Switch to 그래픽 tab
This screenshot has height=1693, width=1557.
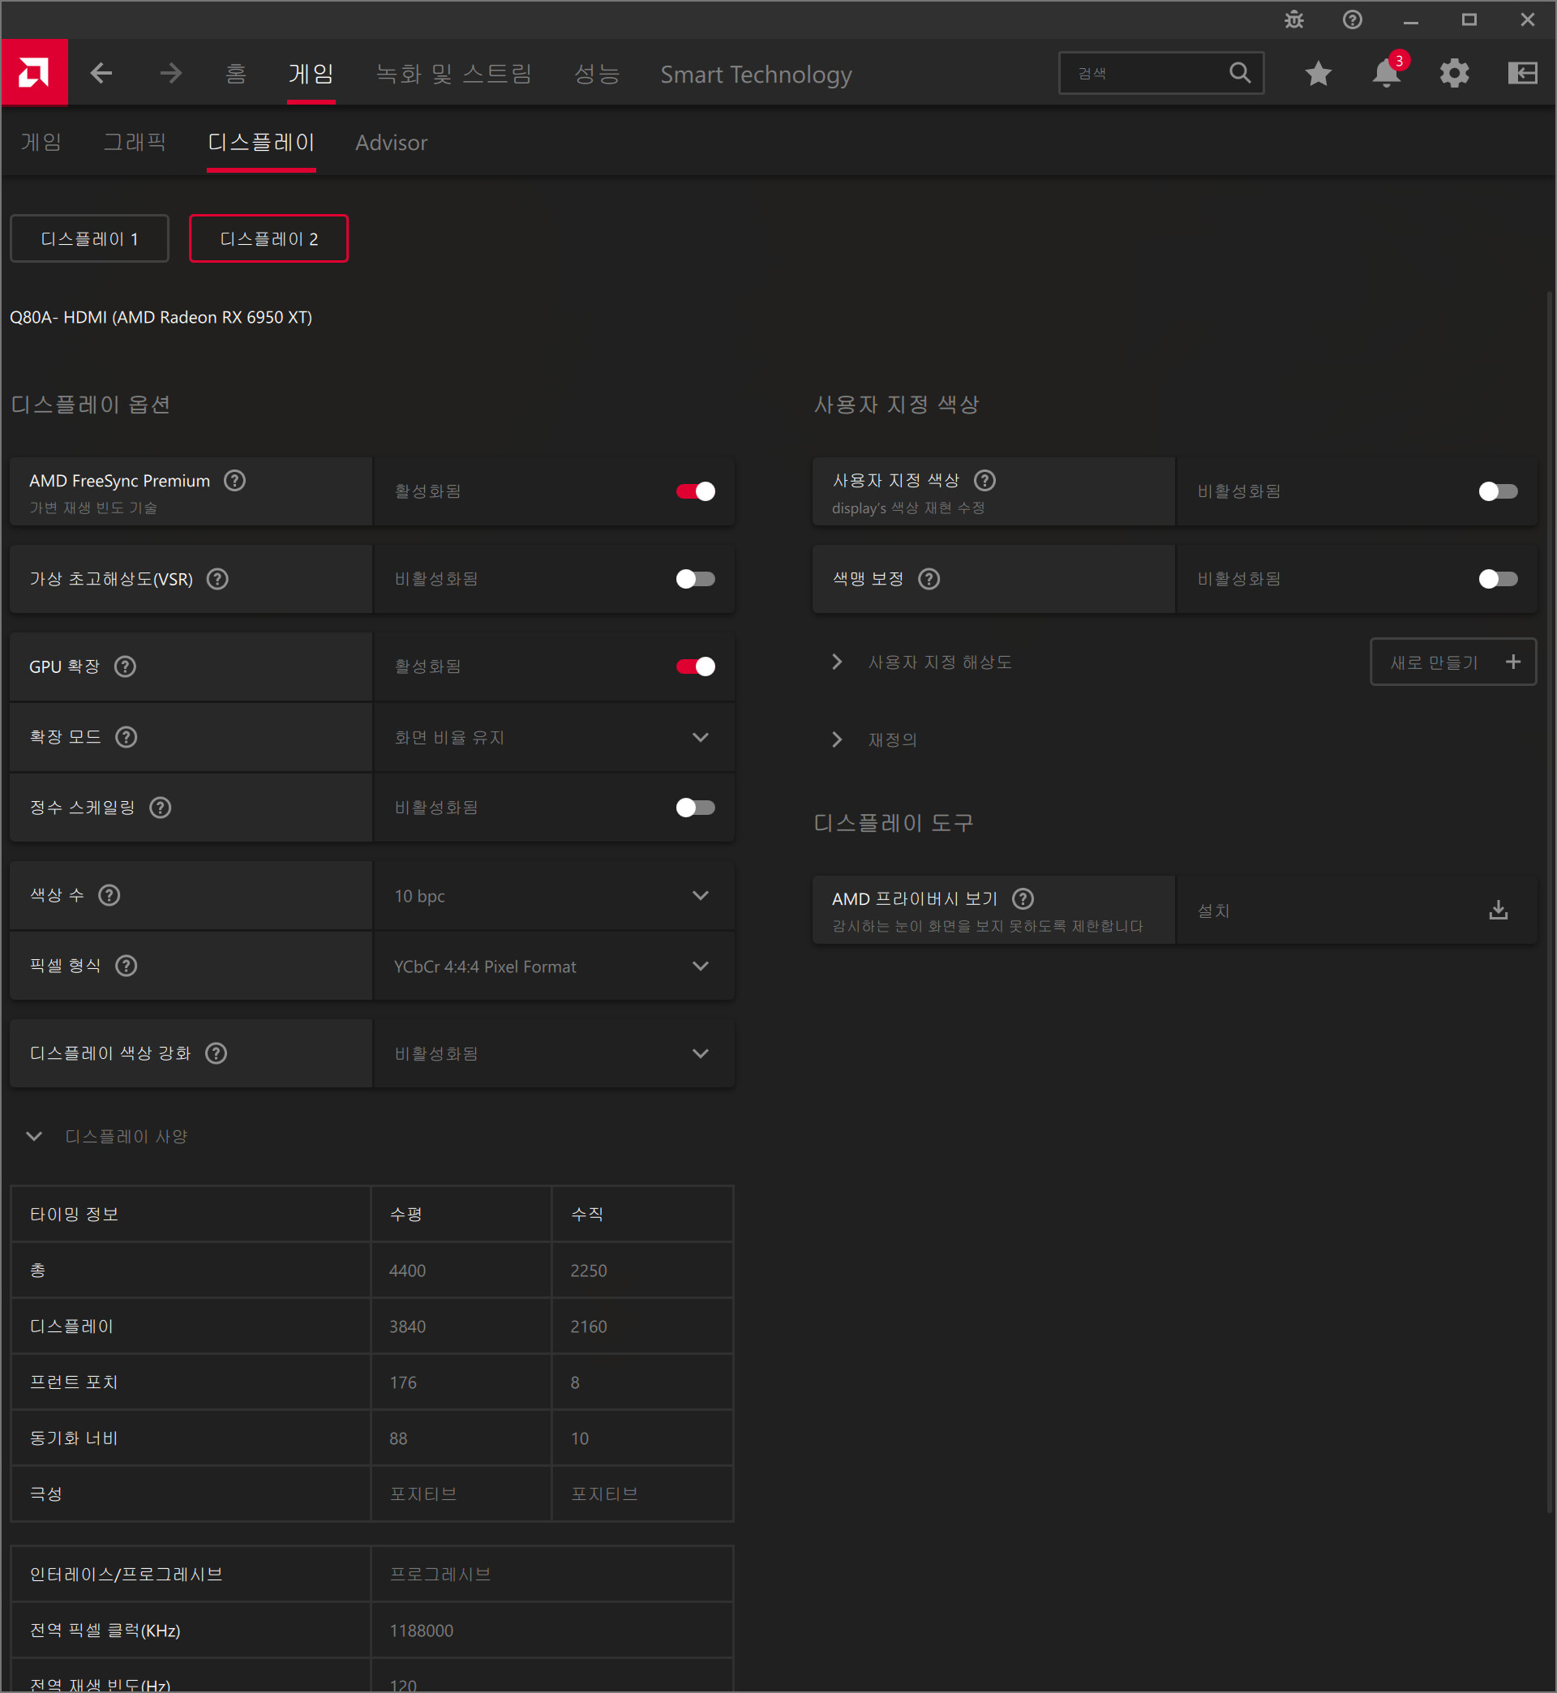click(134, 143)
